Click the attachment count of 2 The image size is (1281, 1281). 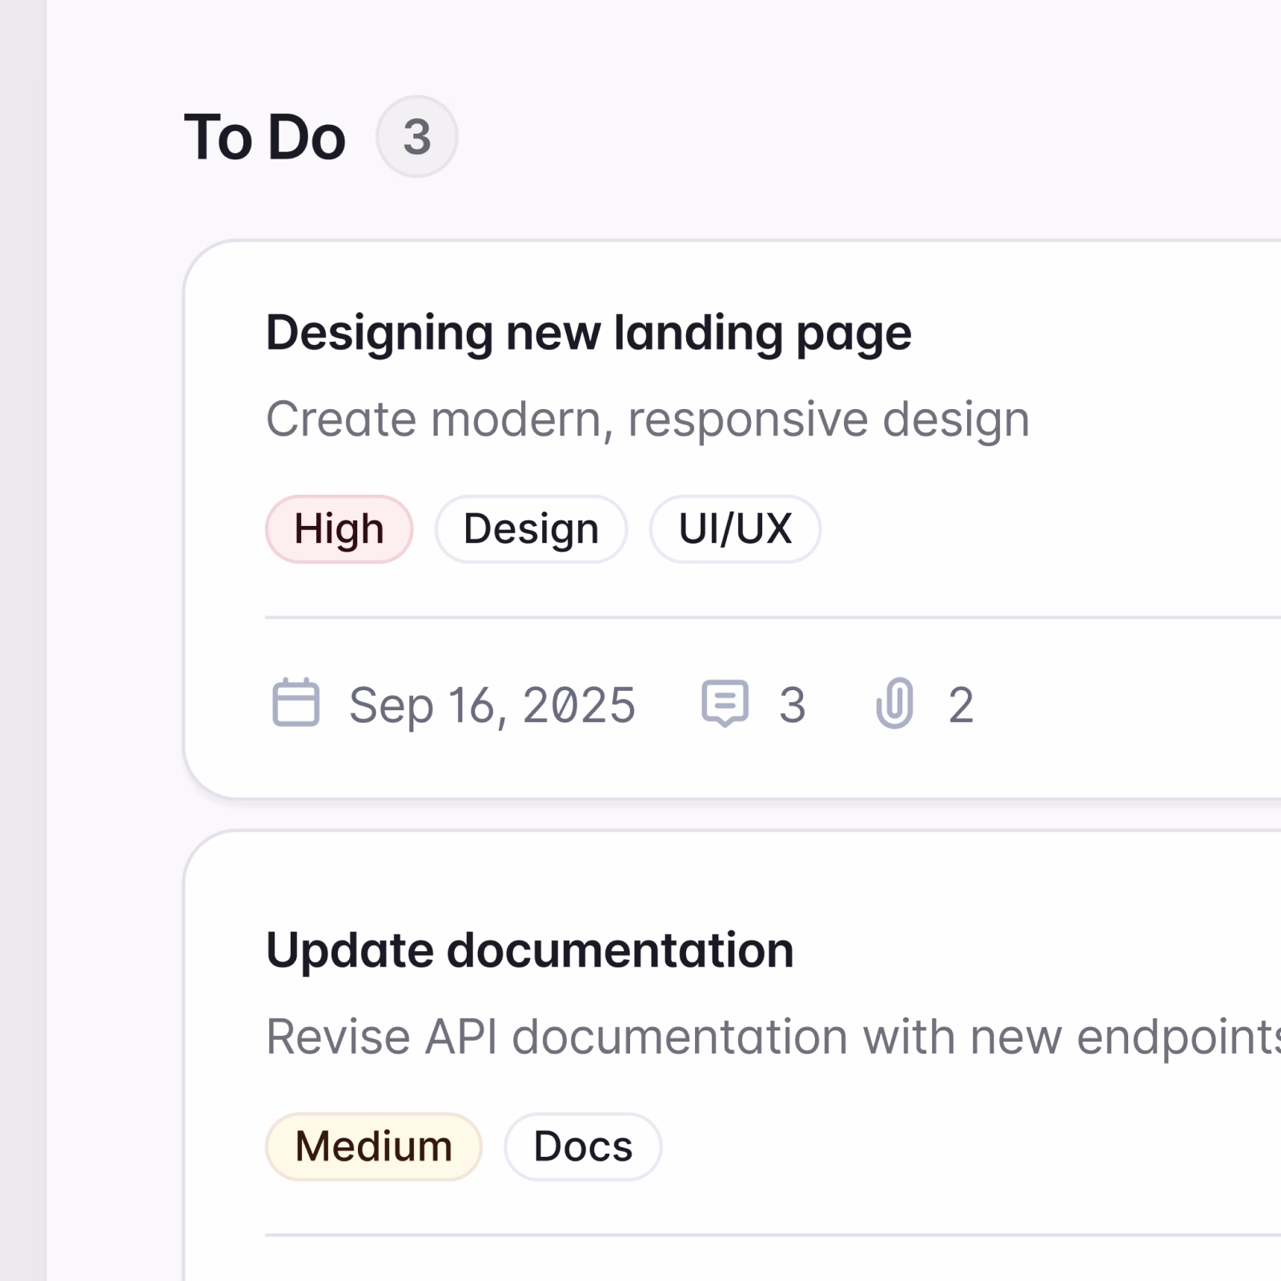click(961, 705)
